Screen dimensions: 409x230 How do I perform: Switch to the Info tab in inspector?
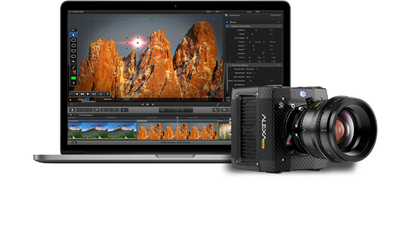(257, 11)
